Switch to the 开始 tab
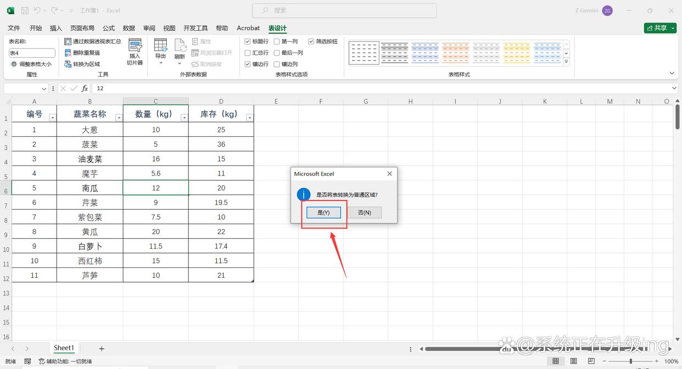The image size is (682, 369). click(36, 28)
